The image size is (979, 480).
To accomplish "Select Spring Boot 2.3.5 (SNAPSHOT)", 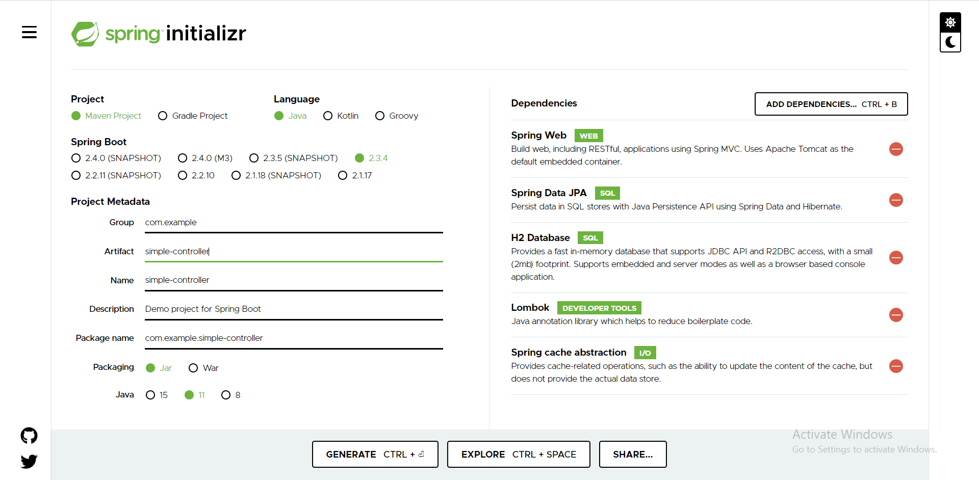I will (x=294, y=158).
